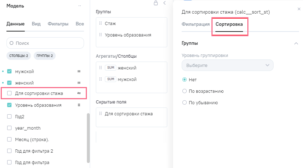Viewport: 303px width, 168px height.
Task: Click SUM badge on женский aggregate
Action: [x=110, y=68]
